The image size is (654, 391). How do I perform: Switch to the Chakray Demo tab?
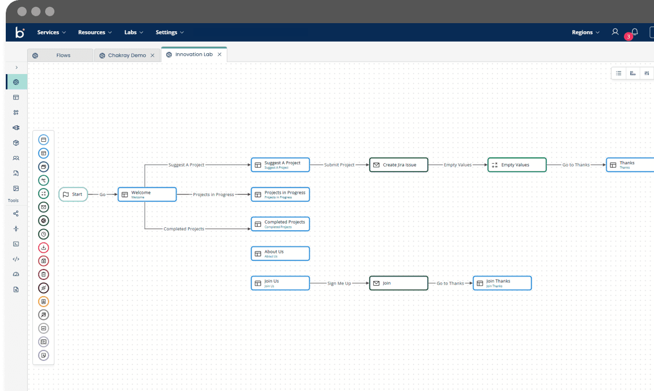point(127,56)
